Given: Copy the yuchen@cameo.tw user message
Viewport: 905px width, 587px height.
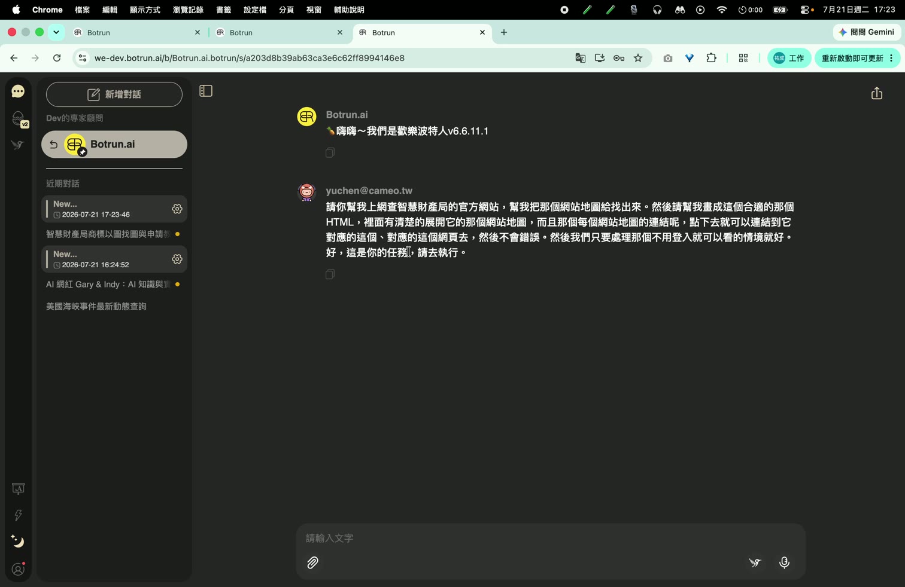Looking at the screenshot, I should tap(330, 274).
